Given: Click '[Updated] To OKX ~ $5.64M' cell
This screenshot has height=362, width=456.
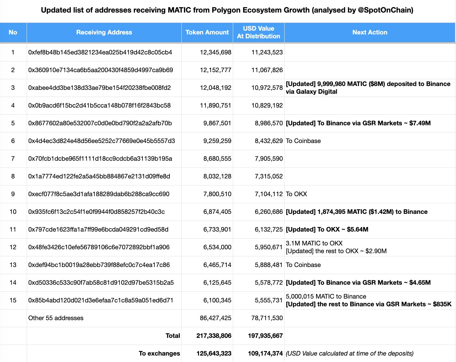Looking at the screenshot, I should pyautogui.click(x=327, y=229).
